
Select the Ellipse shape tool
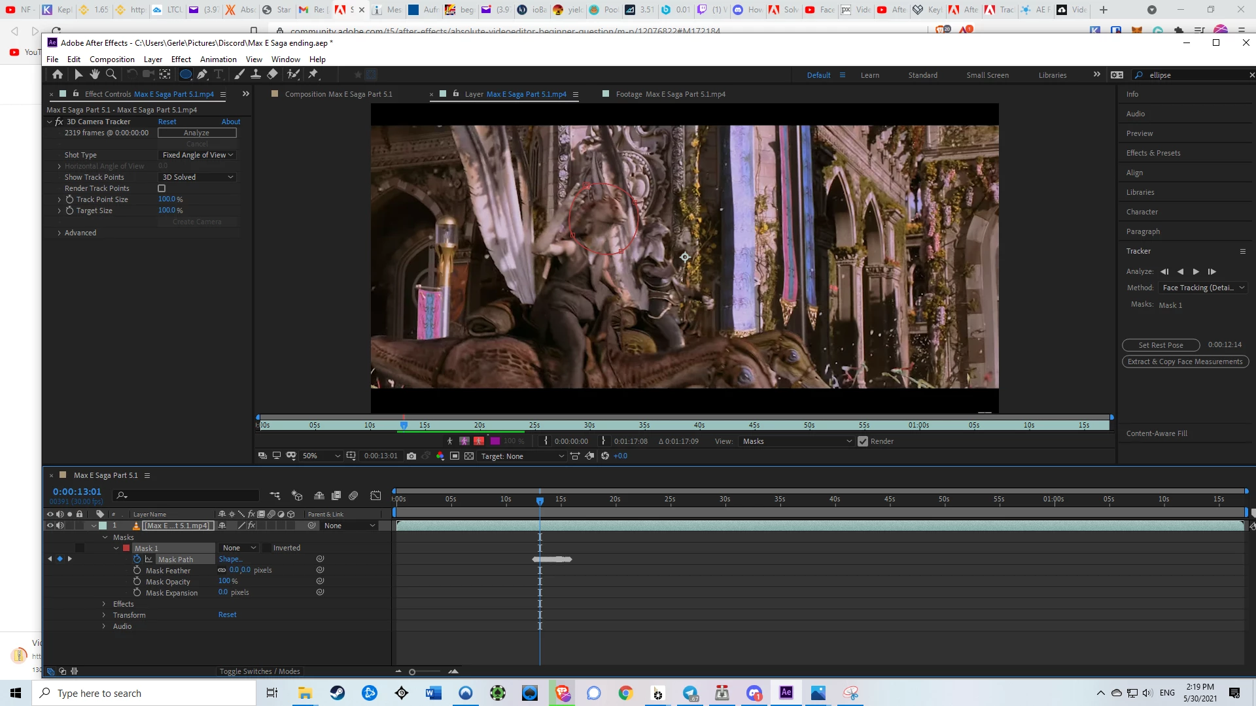[x=186, y=75]
